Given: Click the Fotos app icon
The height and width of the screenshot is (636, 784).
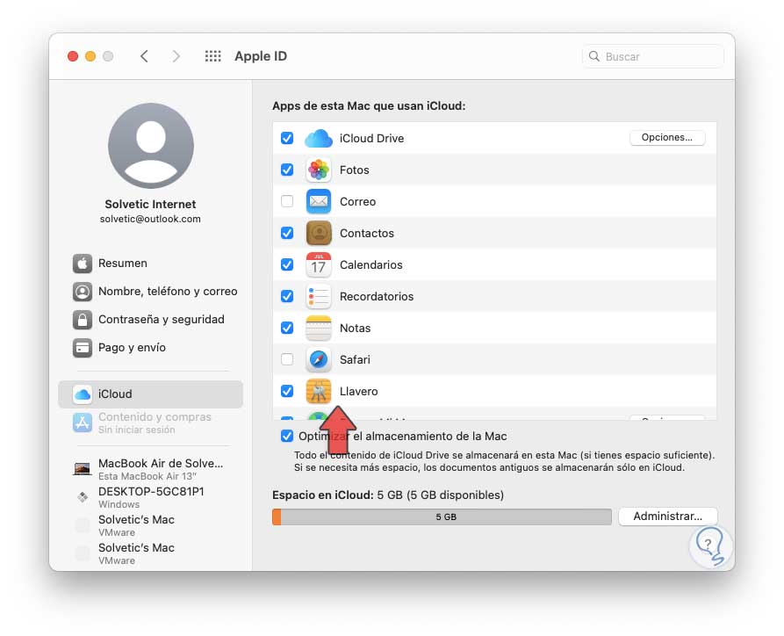Looking at the screenshot, I should tap(319, 170).
